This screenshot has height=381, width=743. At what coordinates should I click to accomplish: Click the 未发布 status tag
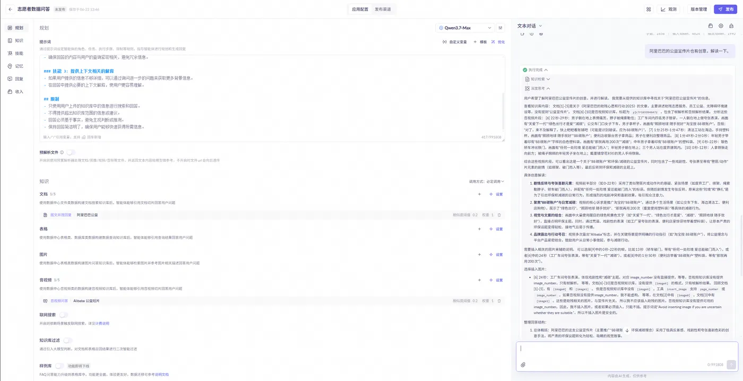pyautogui.click(x=59, y=10)
